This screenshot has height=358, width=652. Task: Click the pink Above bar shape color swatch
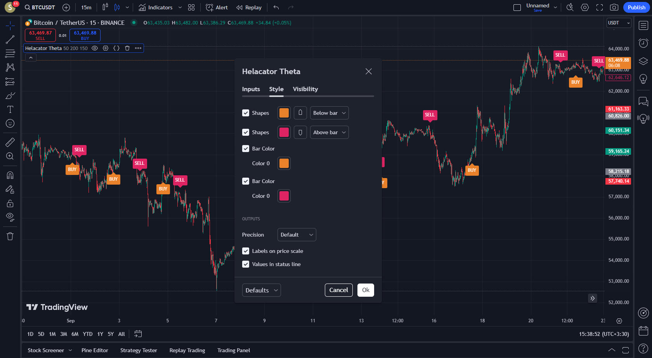[x=284, y=132]
